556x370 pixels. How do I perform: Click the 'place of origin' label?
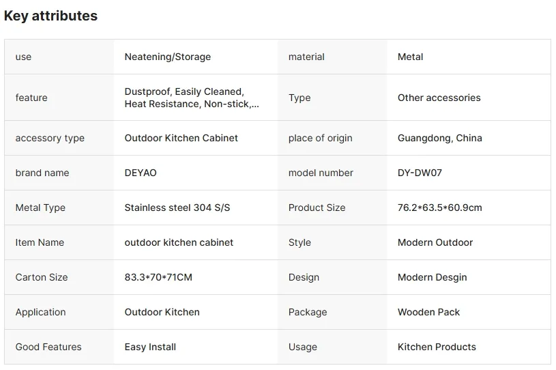(x=320, y=138)
